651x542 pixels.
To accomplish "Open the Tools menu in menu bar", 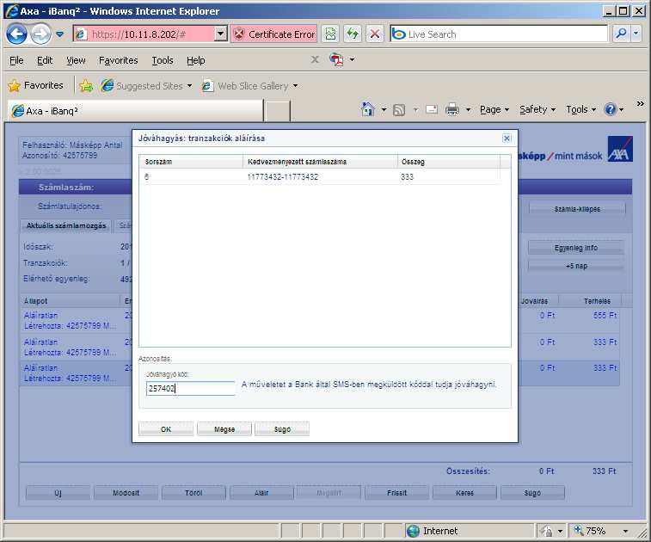I will coord(163,60).
